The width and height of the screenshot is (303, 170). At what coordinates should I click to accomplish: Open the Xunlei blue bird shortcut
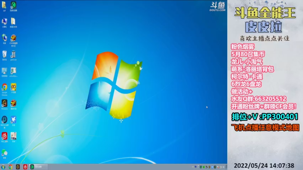coord(13,121)
